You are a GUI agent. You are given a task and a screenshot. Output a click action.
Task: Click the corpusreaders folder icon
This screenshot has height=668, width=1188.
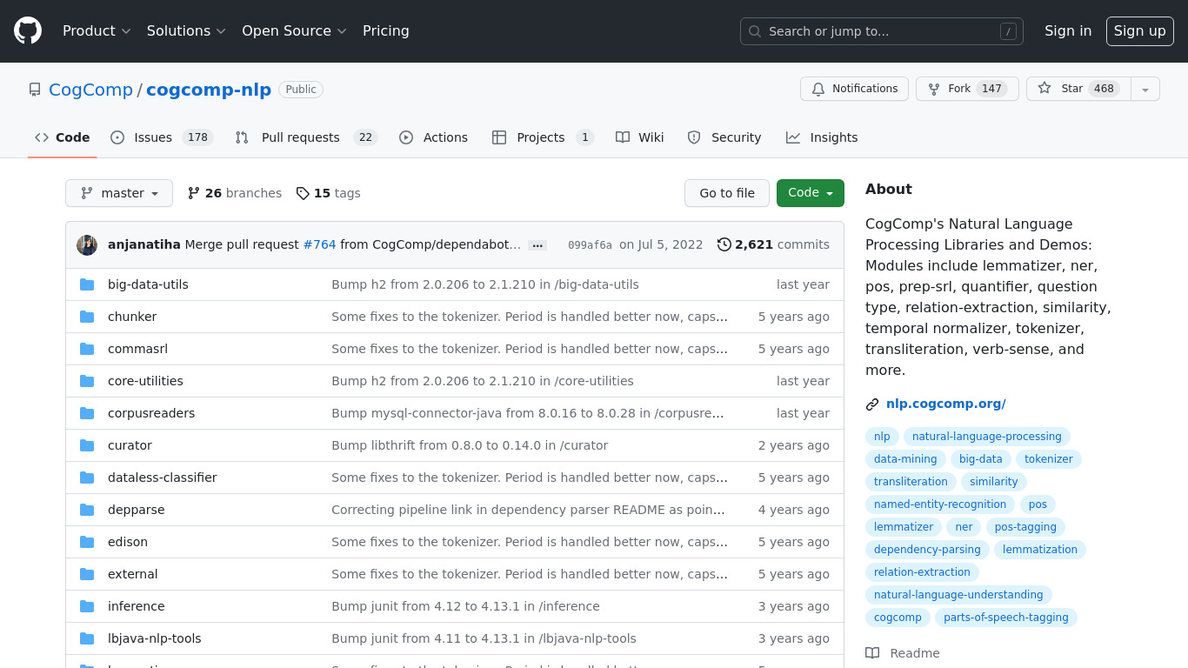tap(87, 413)
